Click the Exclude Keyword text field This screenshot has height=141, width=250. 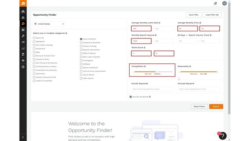(199, 89)
